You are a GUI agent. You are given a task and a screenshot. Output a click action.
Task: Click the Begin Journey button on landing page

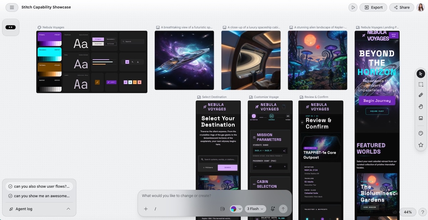coord(377,101)
